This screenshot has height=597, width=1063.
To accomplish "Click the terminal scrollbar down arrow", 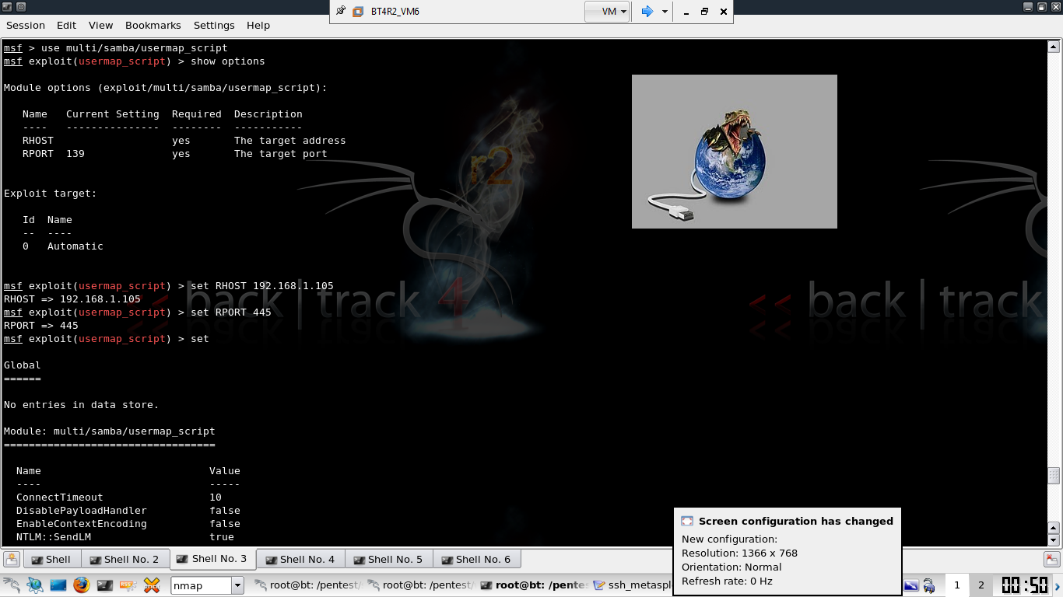I will click(x=1054, y=539).
